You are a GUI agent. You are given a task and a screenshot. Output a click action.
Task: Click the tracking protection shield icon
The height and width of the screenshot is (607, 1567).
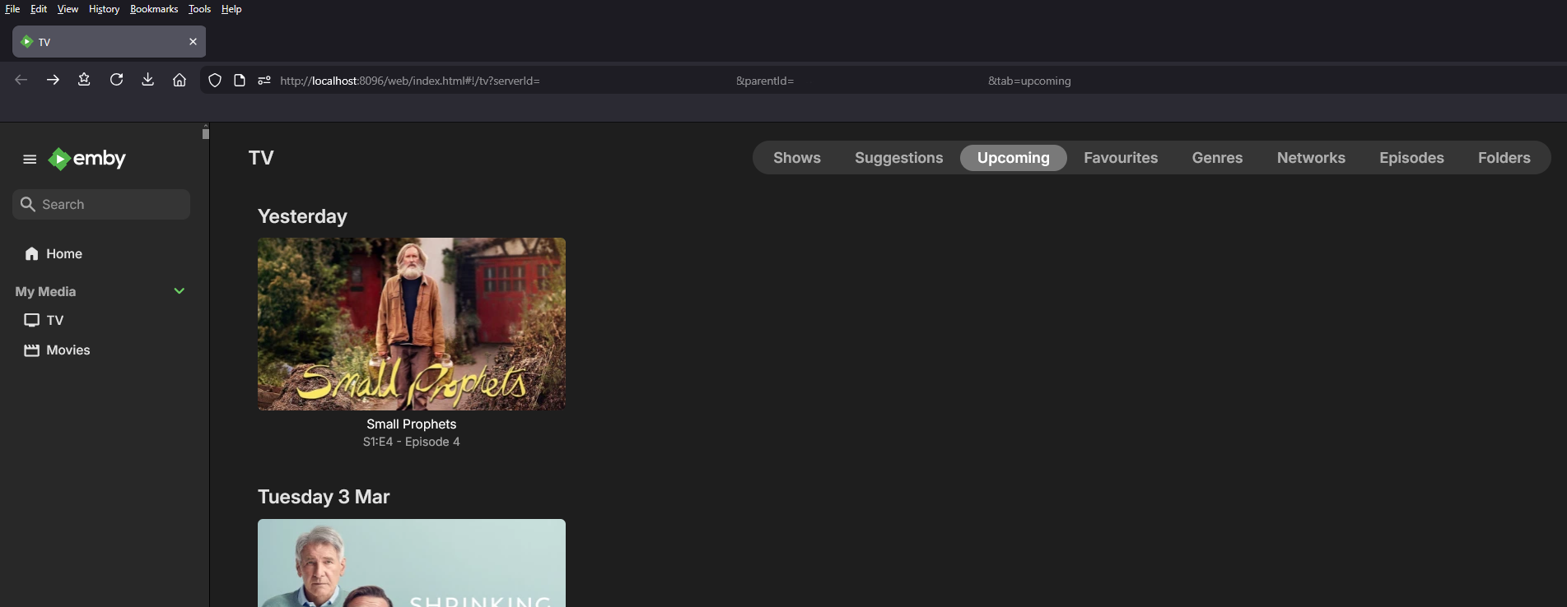point(215,81)
